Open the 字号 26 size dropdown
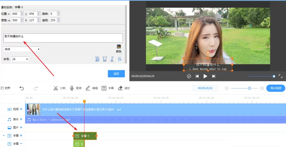286x147 pixels. (20, 59)
